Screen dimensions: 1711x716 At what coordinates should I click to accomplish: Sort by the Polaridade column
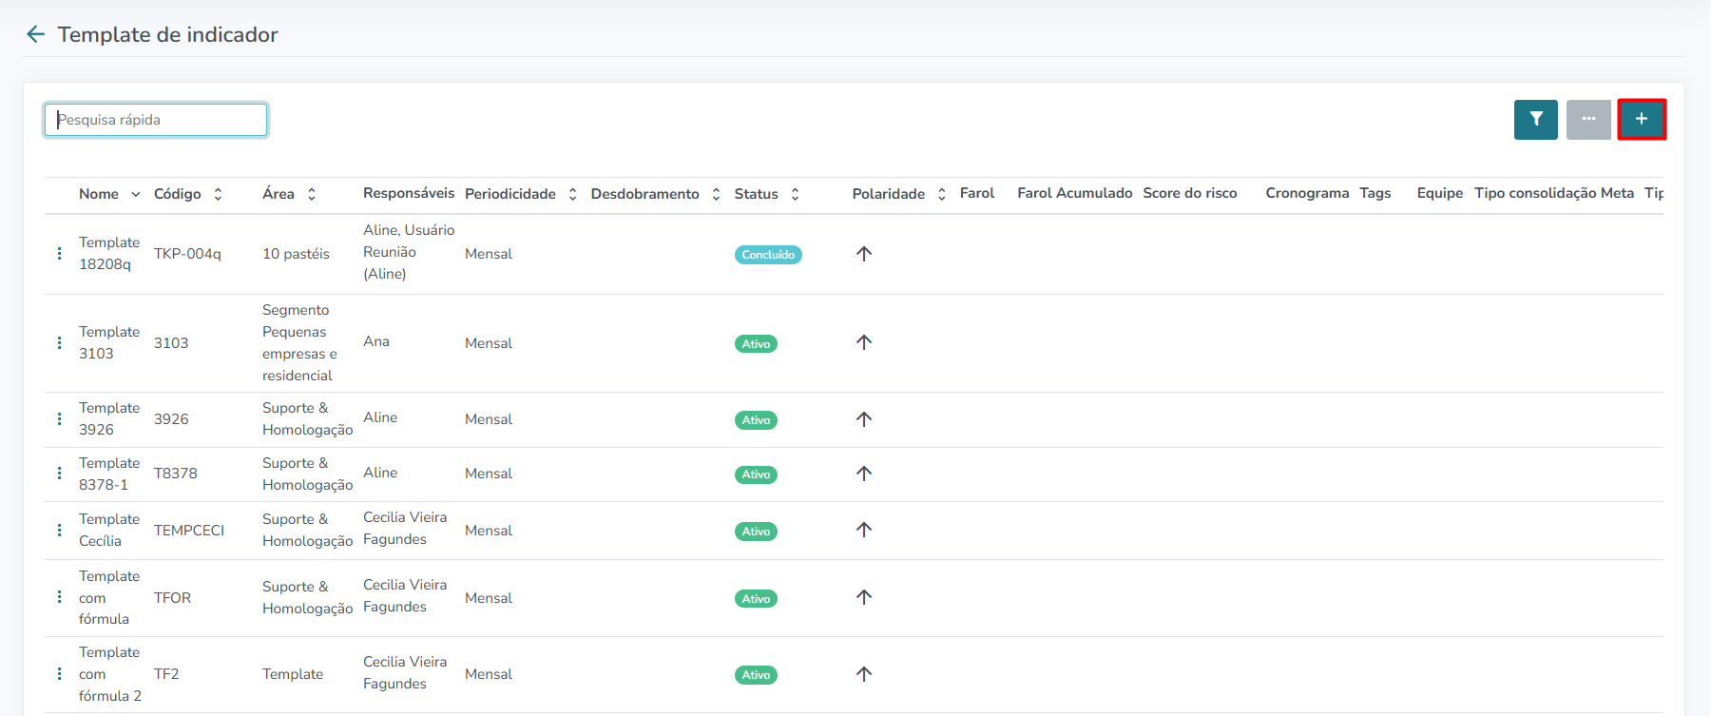[899, 194]
